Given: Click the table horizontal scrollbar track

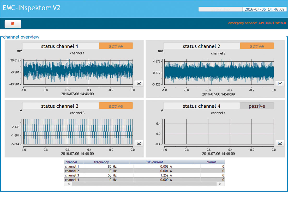Looking at the screenshot, I should [144, 184].
